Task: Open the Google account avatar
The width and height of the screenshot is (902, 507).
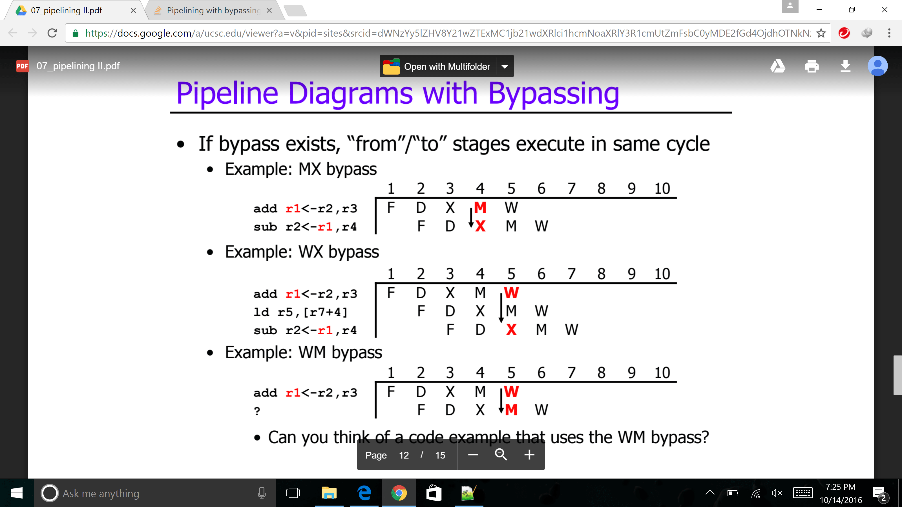Action: point(877,66)
